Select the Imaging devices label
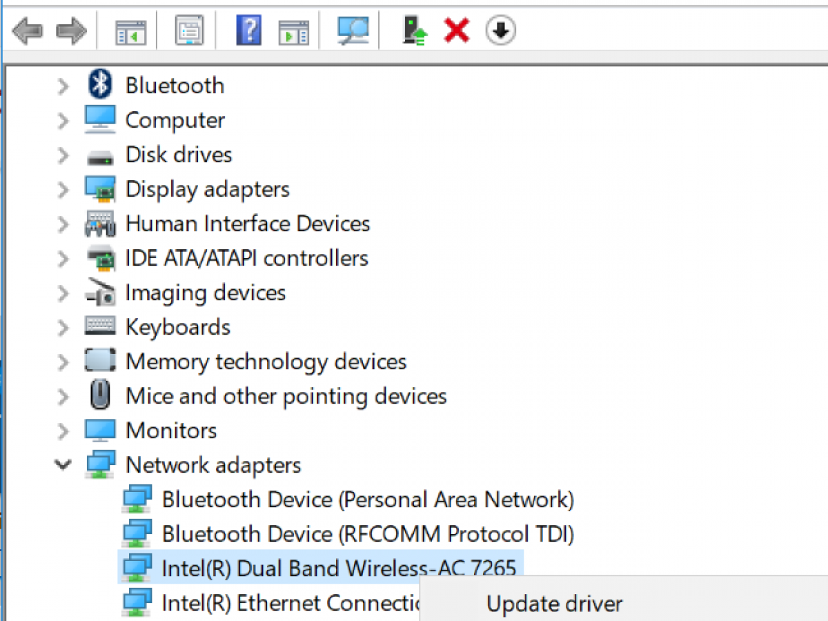This screenshot has width=828, height=621. (206, 293)
